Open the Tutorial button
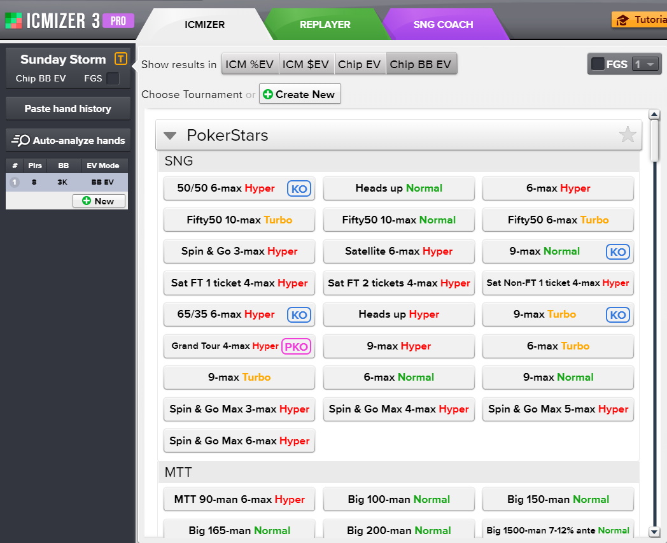Screen dimensions: 667x543 point(640,20)
